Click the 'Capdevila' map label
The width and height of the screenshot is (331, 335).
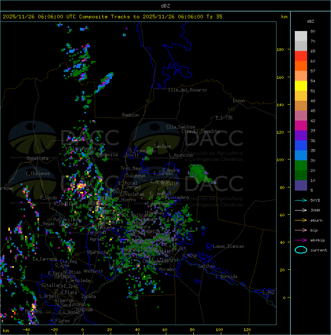(x=107, y=155)
